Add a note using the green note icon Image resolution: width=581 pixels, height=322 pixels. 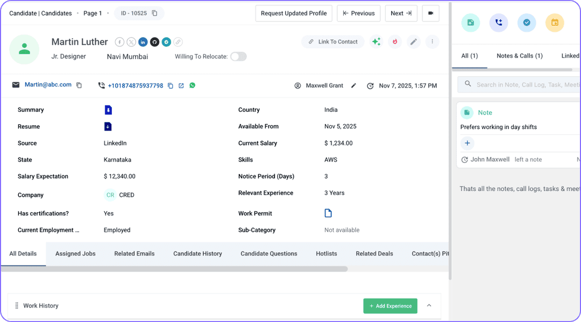pos(470,23)
